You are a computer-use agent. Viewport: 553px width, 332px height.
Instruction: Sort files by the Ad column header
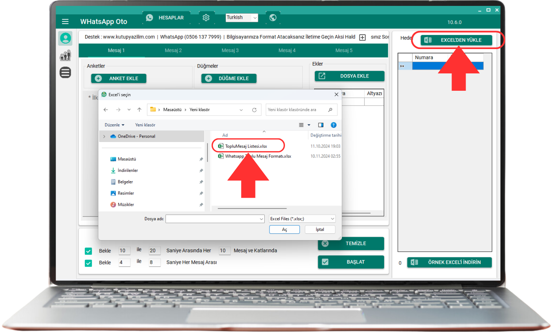225,135
